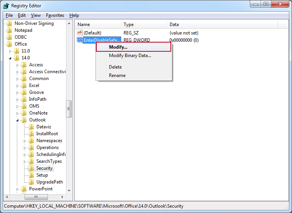Click the Registry Editor title bar icon

6,6
